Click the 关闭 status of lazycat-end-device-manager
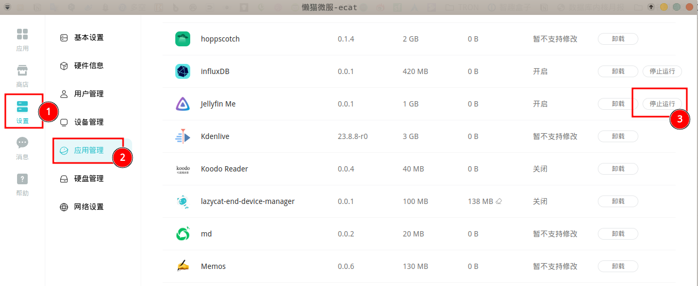 [540, 201]
